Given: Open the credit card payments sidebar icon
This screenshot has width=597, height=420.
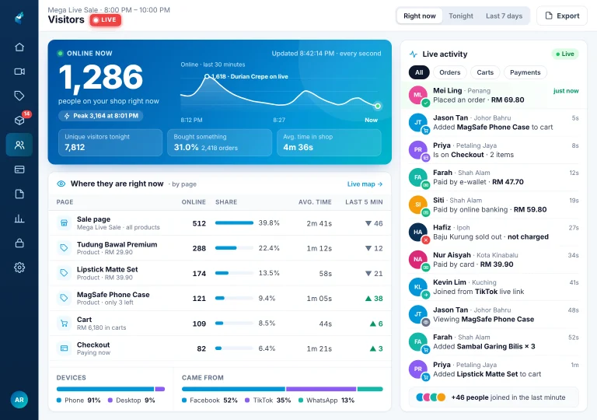Looking at the screenshot, I should coord(19,170).
